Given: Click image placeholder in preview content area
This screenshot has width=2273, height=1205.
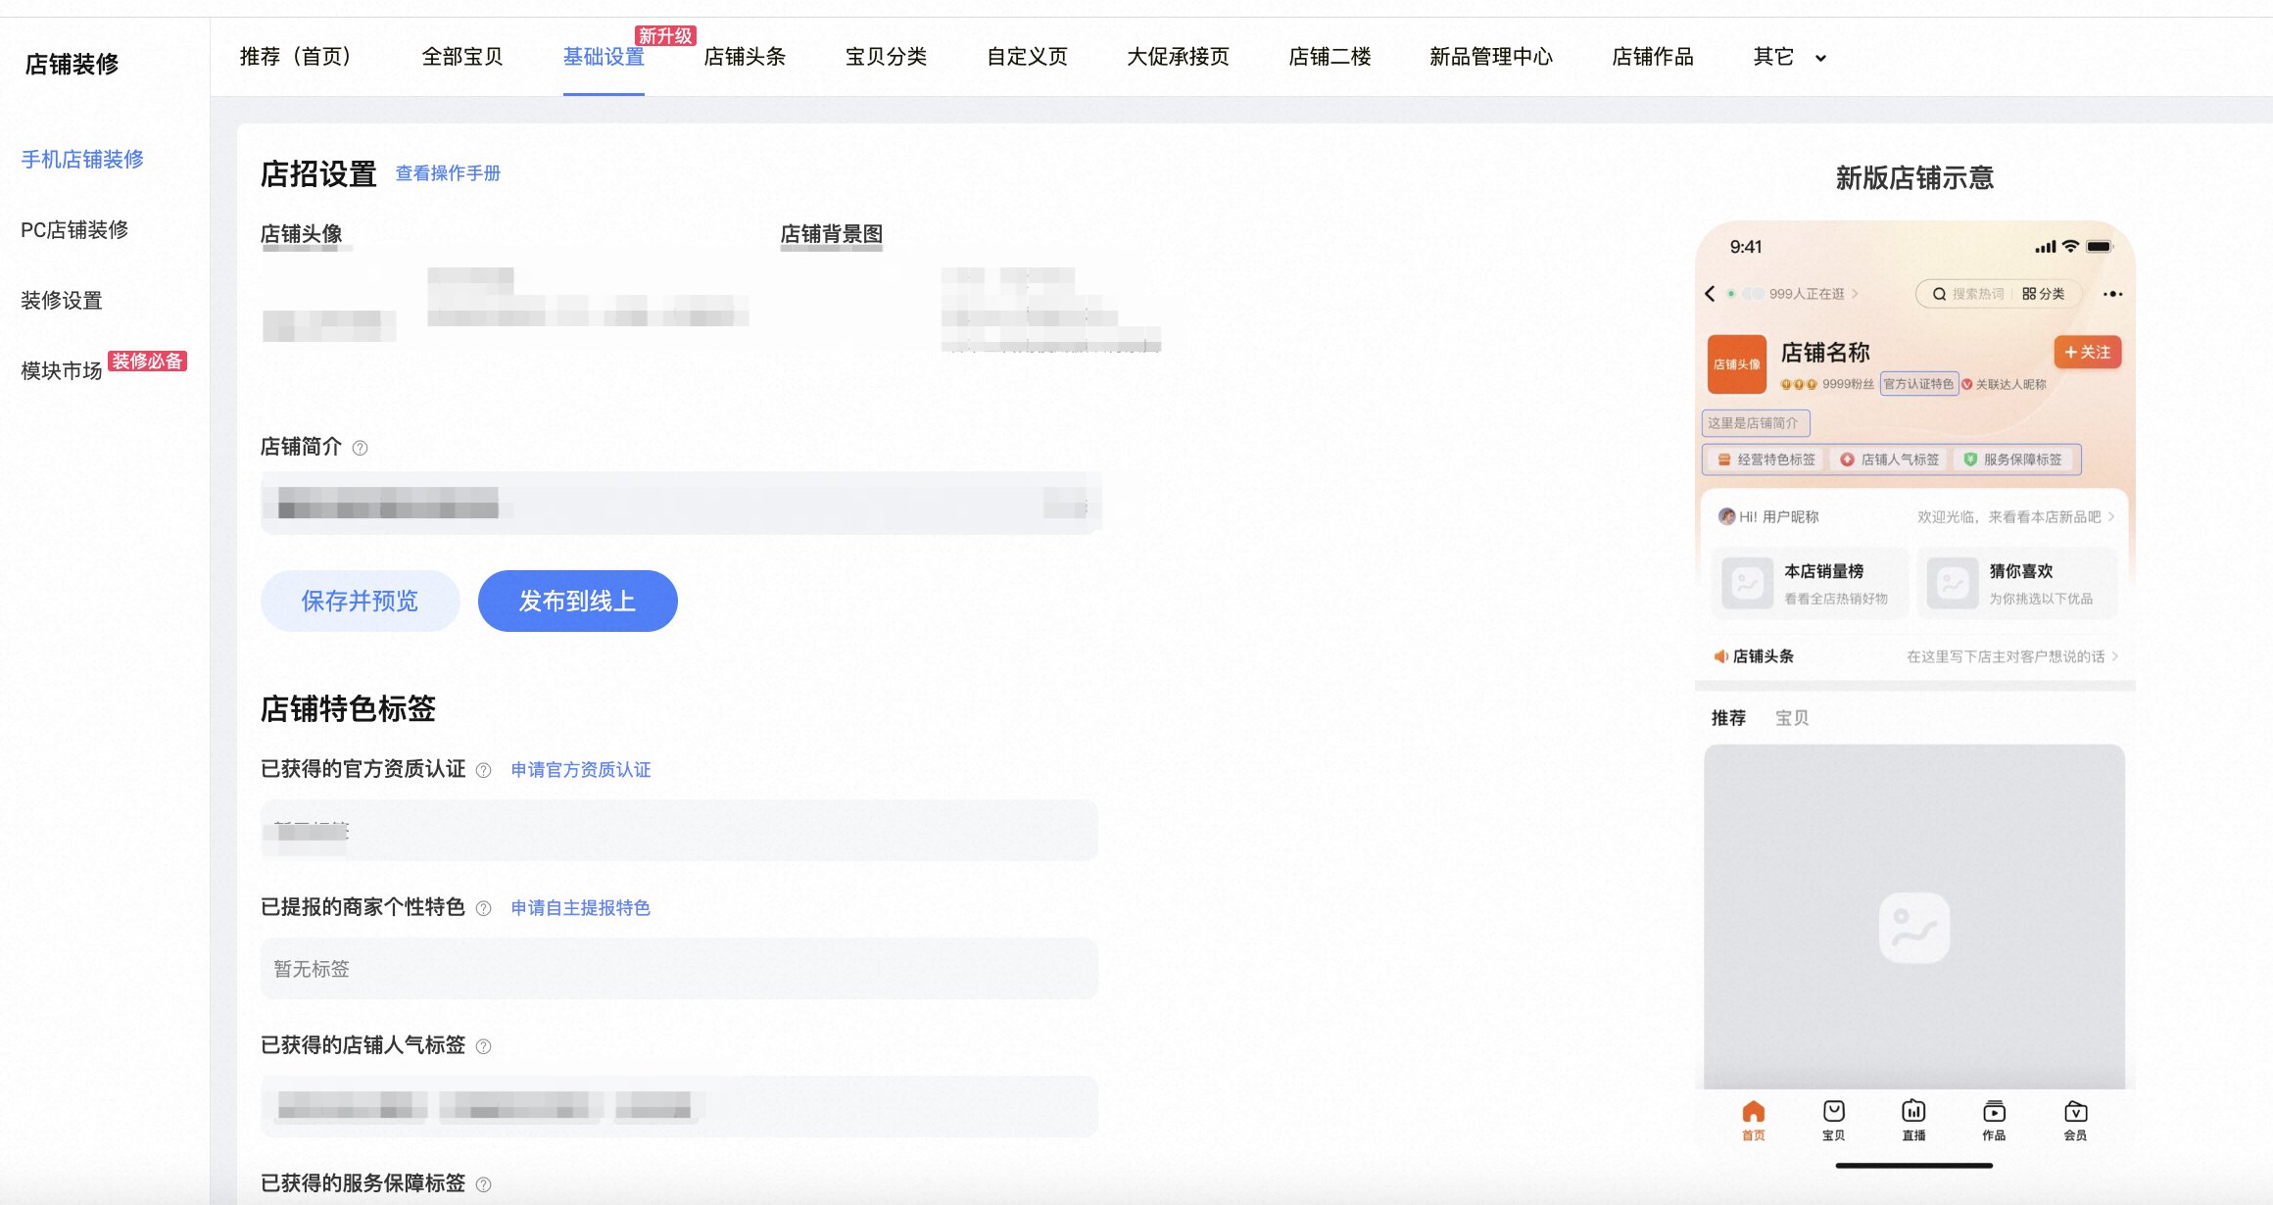Looking at the screenshot, I should click(x=1914, y=927).
